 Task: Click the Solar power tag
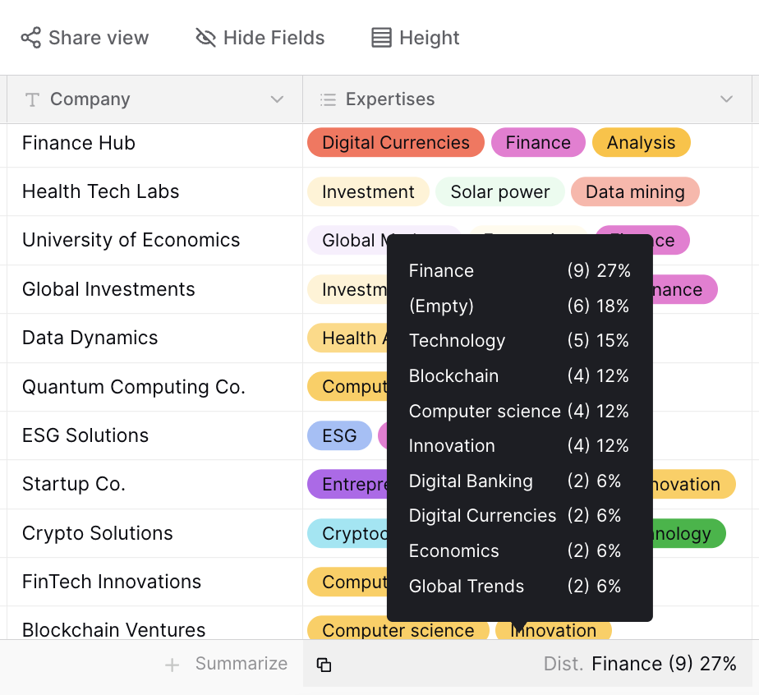499,192
